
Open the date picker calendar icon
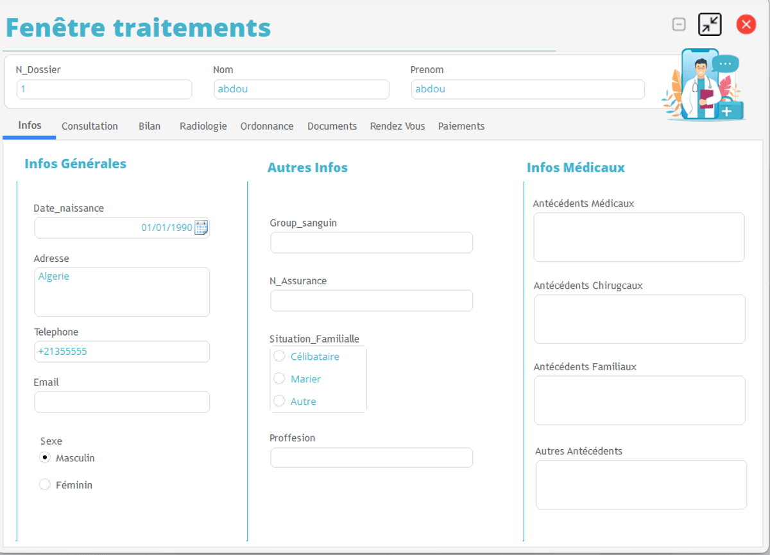pos(201,228)
